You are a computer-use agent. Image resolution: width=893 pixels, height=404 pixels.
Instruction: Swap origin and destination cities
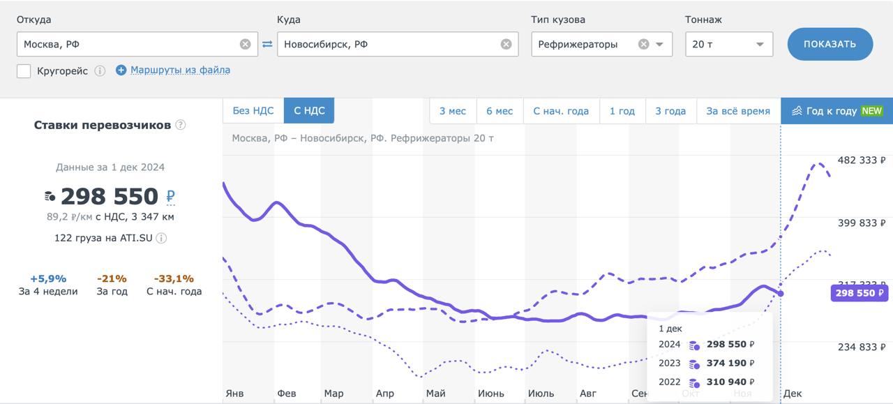click(267, 44)
